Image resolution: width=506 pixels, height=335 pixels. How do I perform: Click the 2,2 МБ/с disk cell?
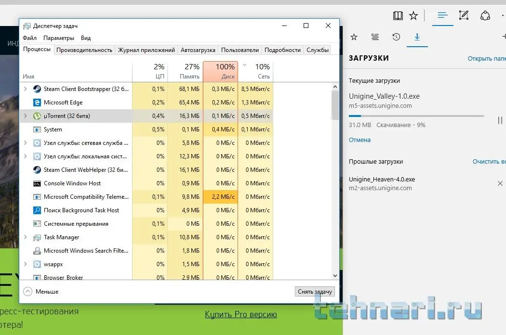220,197
